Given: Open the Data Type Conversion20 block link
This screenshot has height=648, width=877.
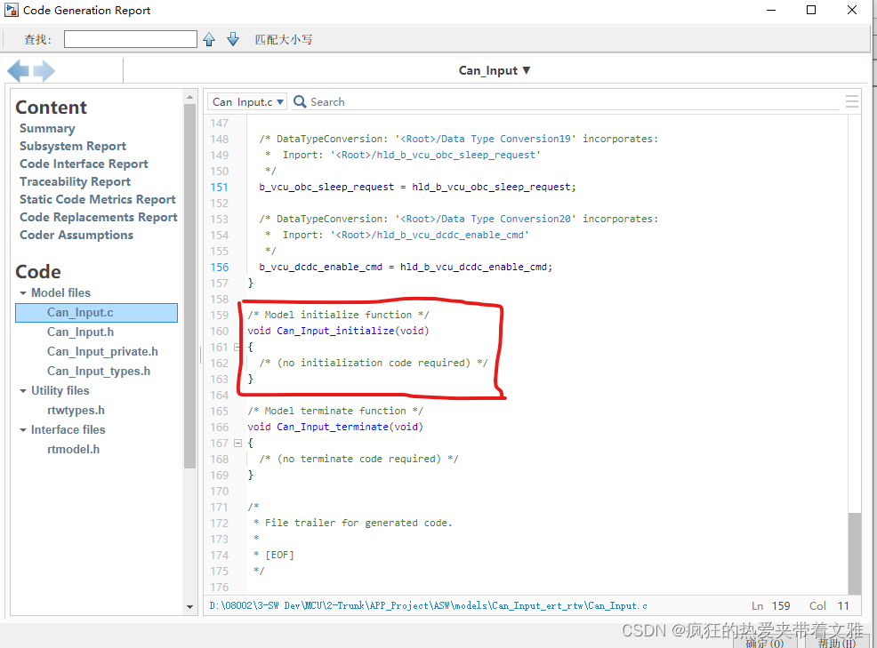Looking at the screenshot, I should (x=486, y=219).
